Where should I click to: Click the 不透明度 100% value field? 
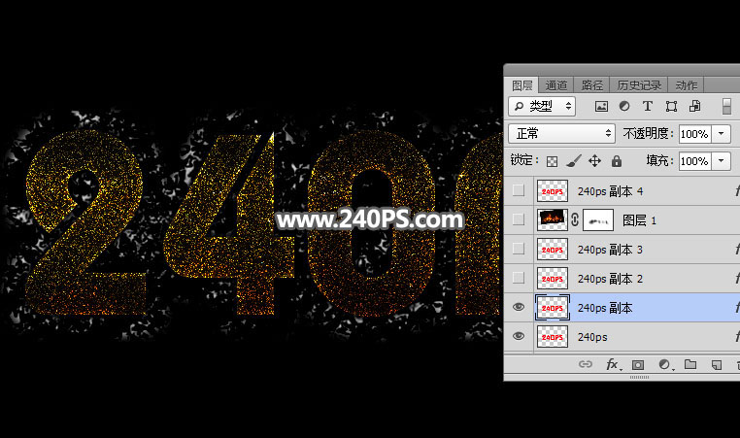click(x=694, y=134)
